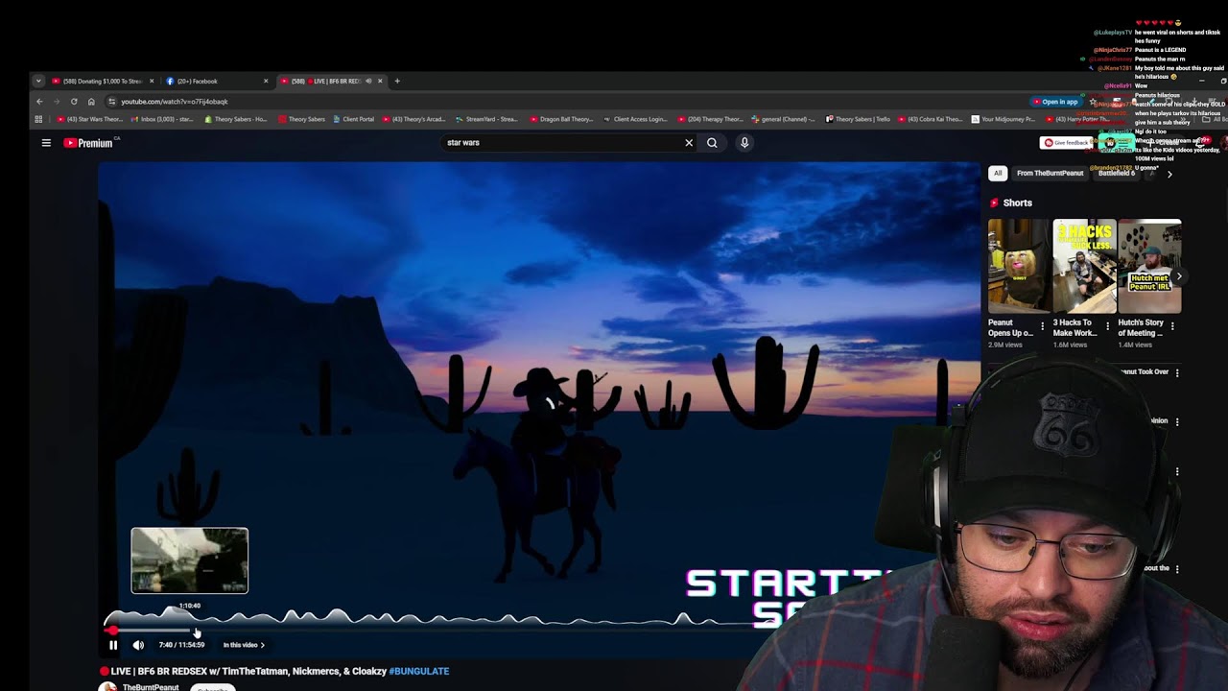This screenshot has width=1228, height=691.
Task: Click the 1:10:40 seek preview thumbnail
Action: (x=190, y=560)
